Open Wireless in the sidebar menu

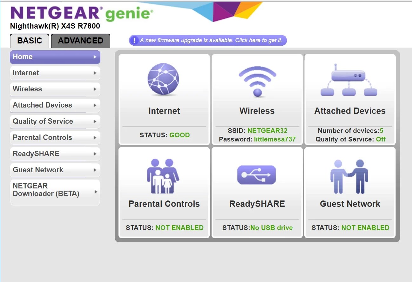[55, 89]
